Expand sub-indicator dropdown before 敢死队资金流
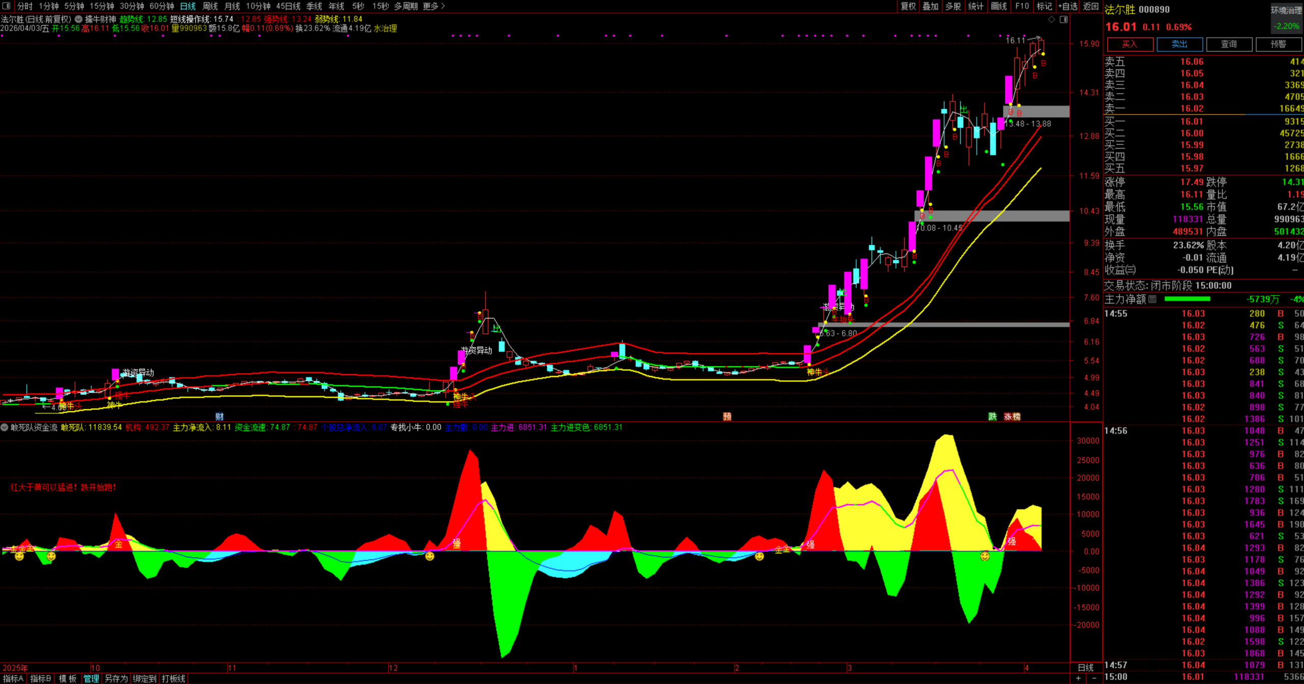This screenshot has width=1304, height=684. pyautogui.click(x=5, y=427)
